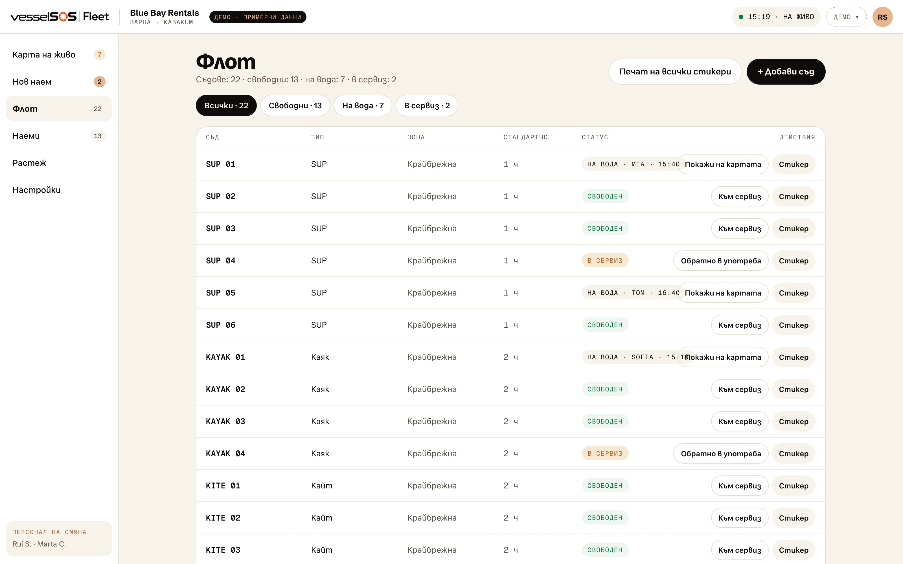903x564 pixels.
Task: Open Настройки in the sidebar
Action: [59, 190]
